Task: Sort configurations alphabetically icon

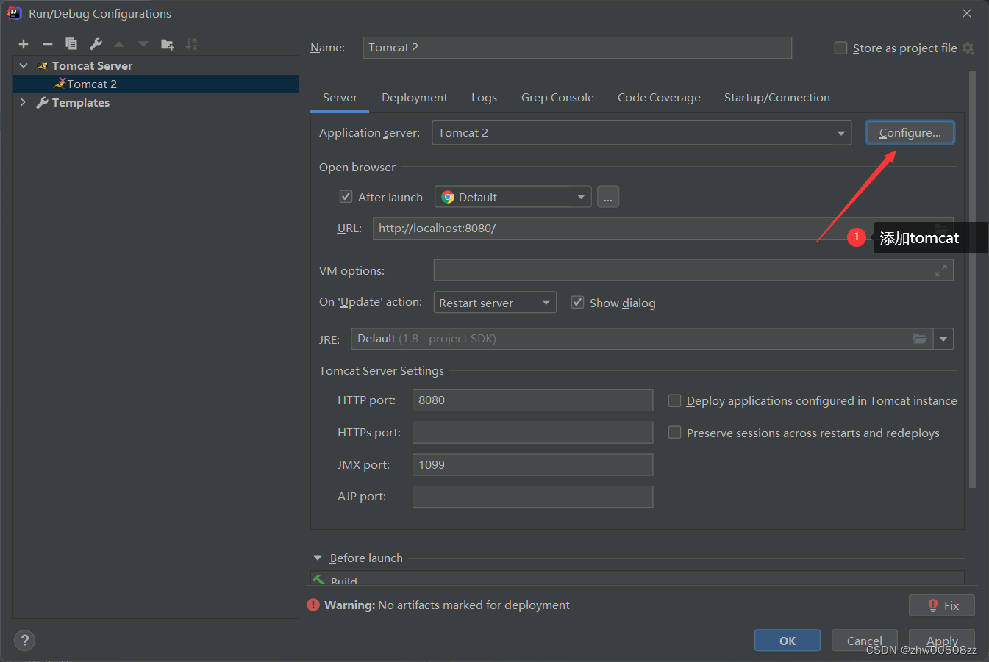Action: coord(191,44)
